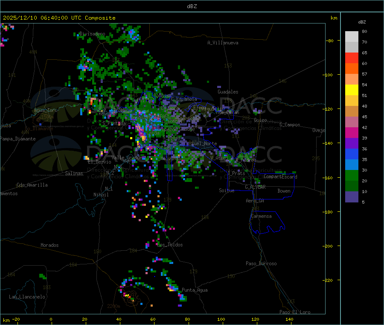Click the Punta_Agua place label

coord(195,290)
